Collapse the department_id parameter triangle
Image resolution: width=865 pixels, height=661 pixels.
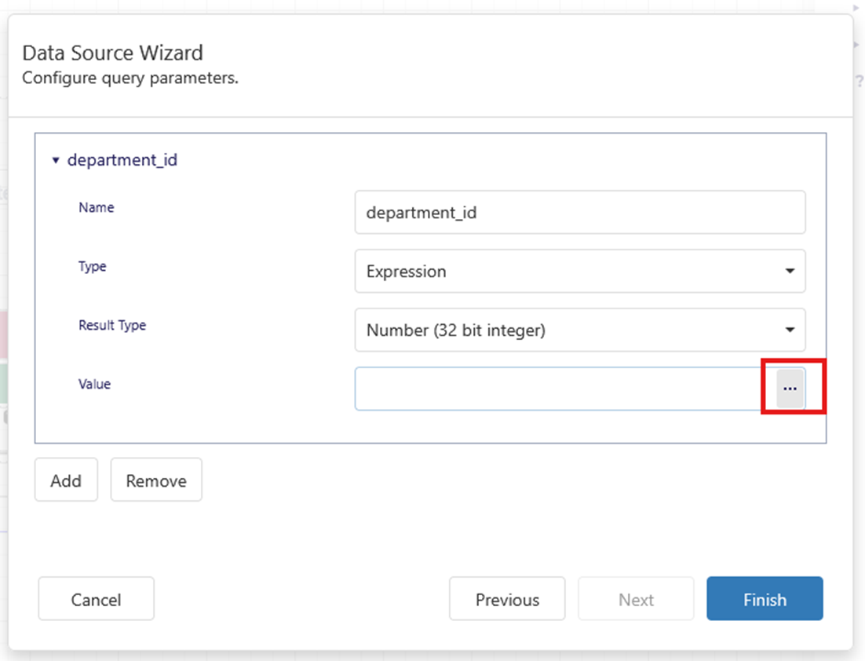tap(56, 161)
